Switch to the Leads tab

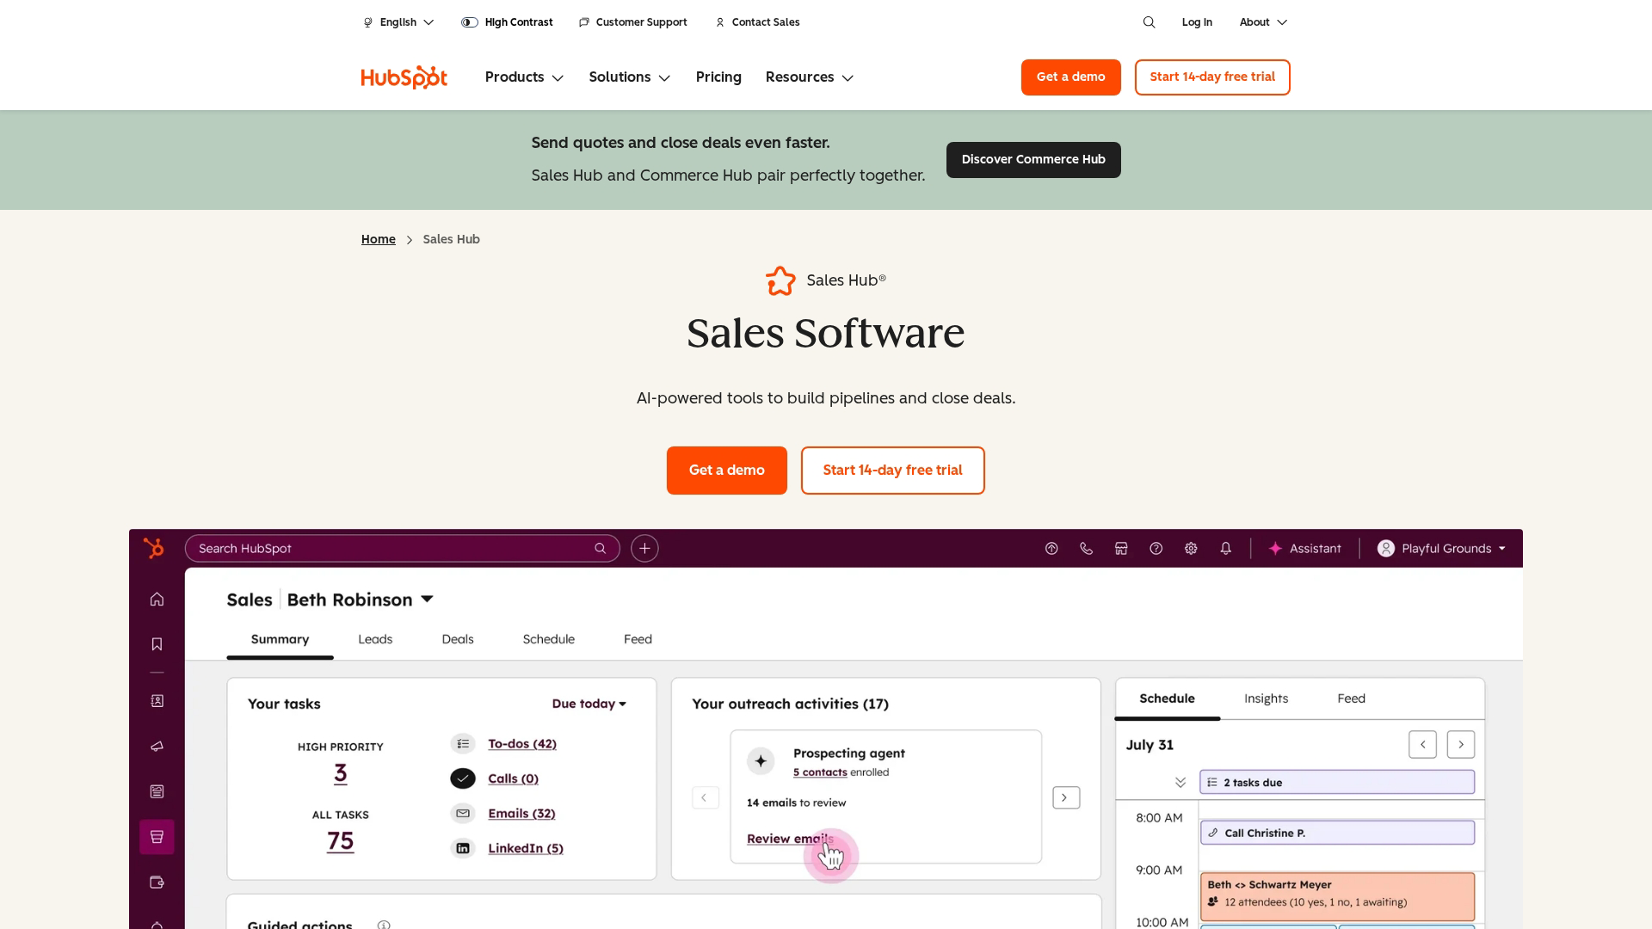click(374, 639)
